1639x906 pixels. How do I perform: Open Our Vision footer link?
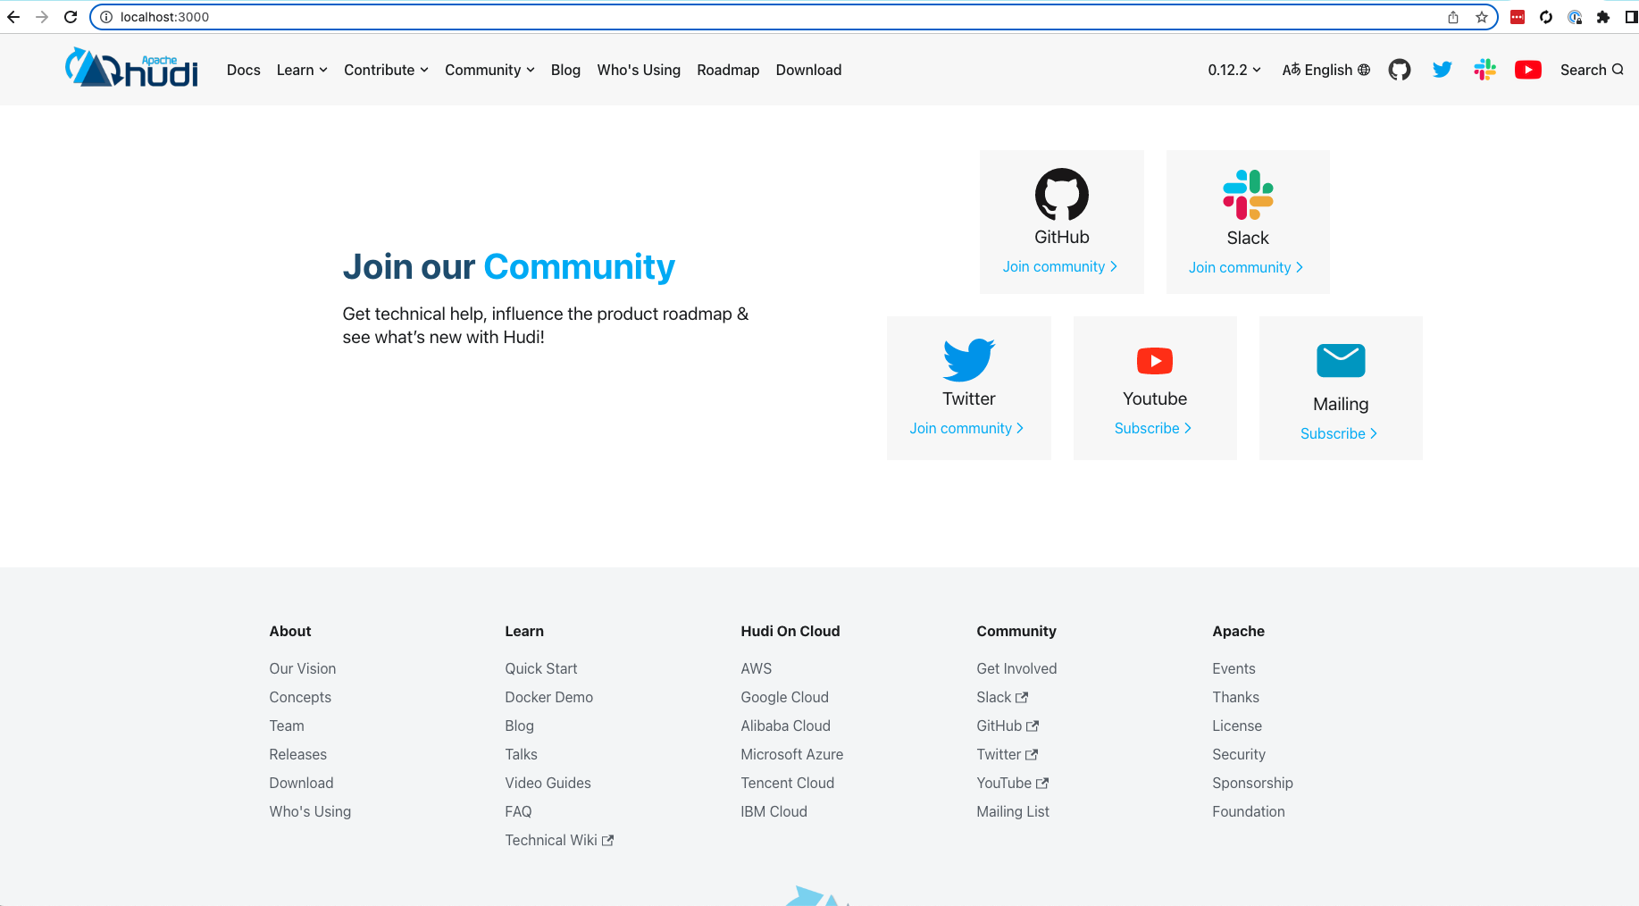click(303, 668)
